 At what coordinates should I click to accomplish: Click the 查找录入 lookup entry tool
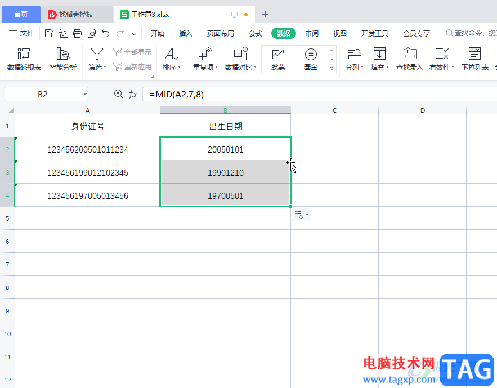click(x=410, y=59)
